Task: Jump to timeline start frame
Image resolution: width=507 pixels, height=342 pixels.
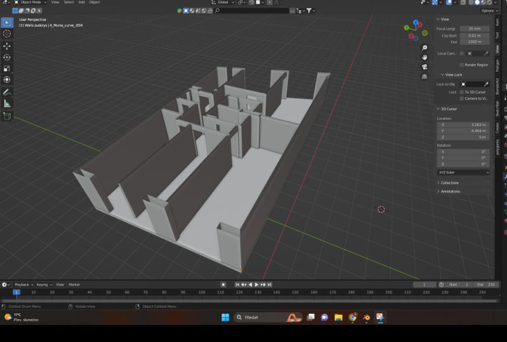Action: (x=237, y=284)
